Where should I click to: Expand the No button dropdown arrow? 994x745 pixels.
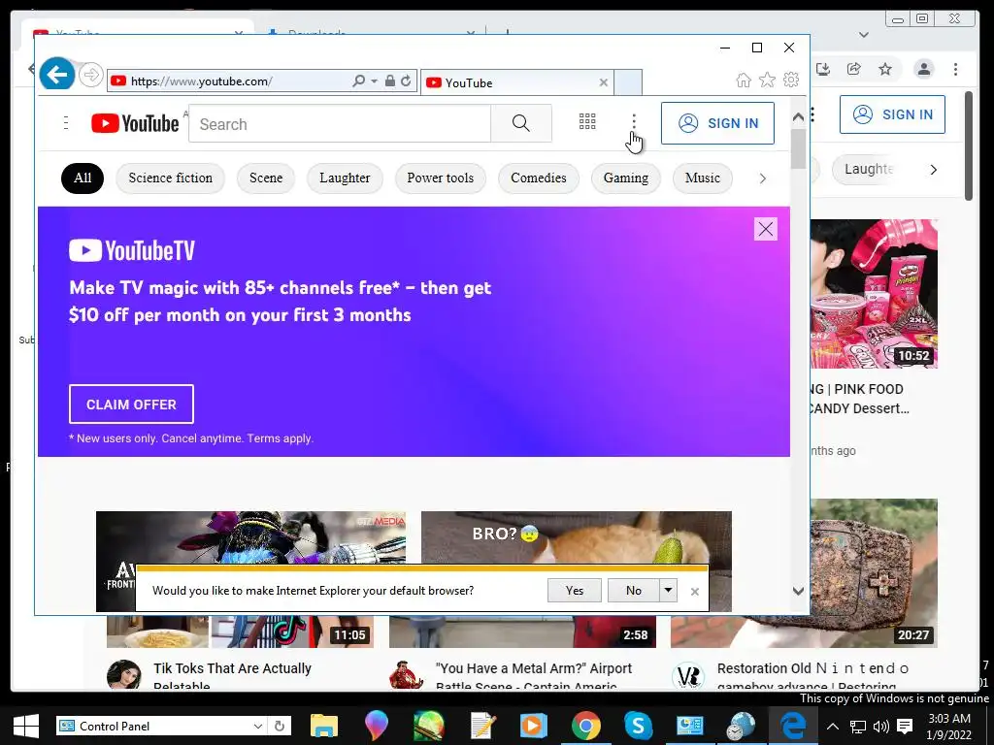[668, 591]
